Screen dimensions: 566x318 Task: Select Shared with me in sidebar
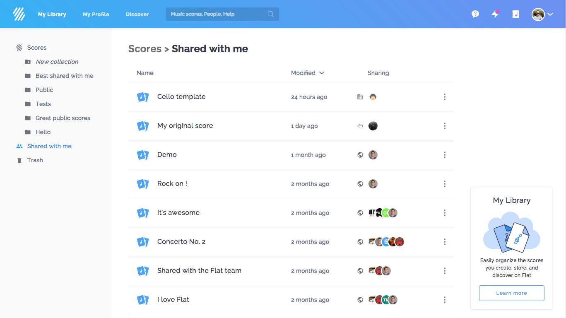tap(49, 146)
